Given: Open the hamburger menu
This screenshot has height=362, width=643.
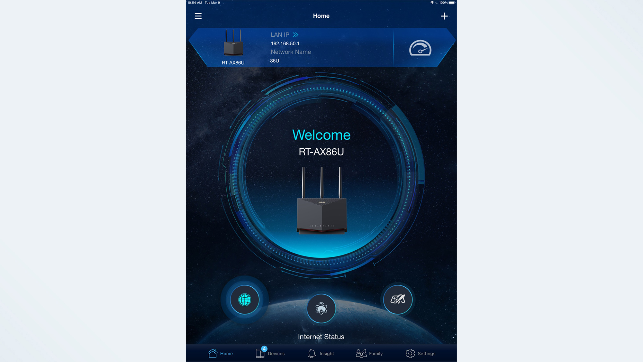Looking at the screenshot, I should (x=198, y=16).
